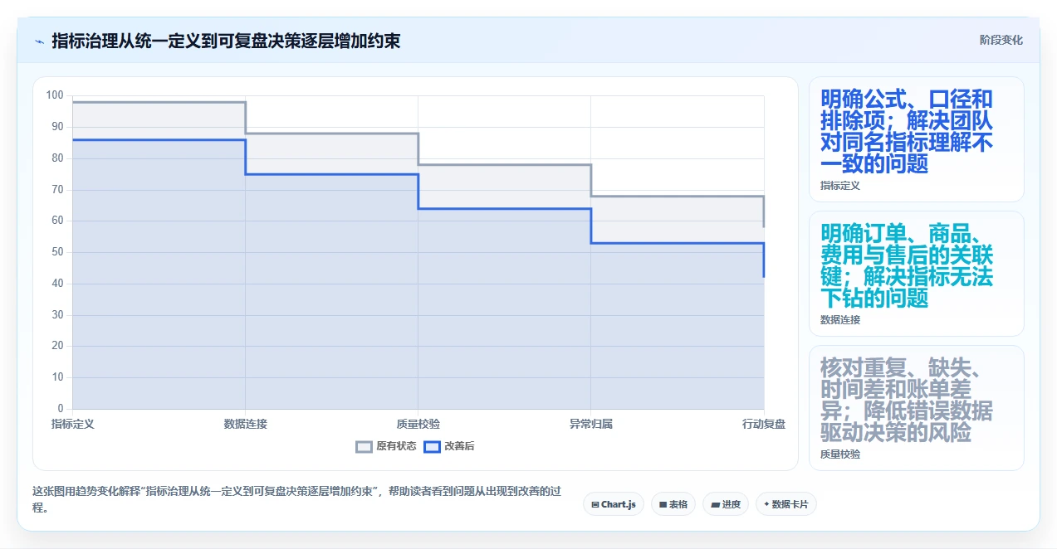Viewport: 1057px width, 549px height.
Task: Click the table icon in the 表格 tag
Action: [x=663, y=504]
